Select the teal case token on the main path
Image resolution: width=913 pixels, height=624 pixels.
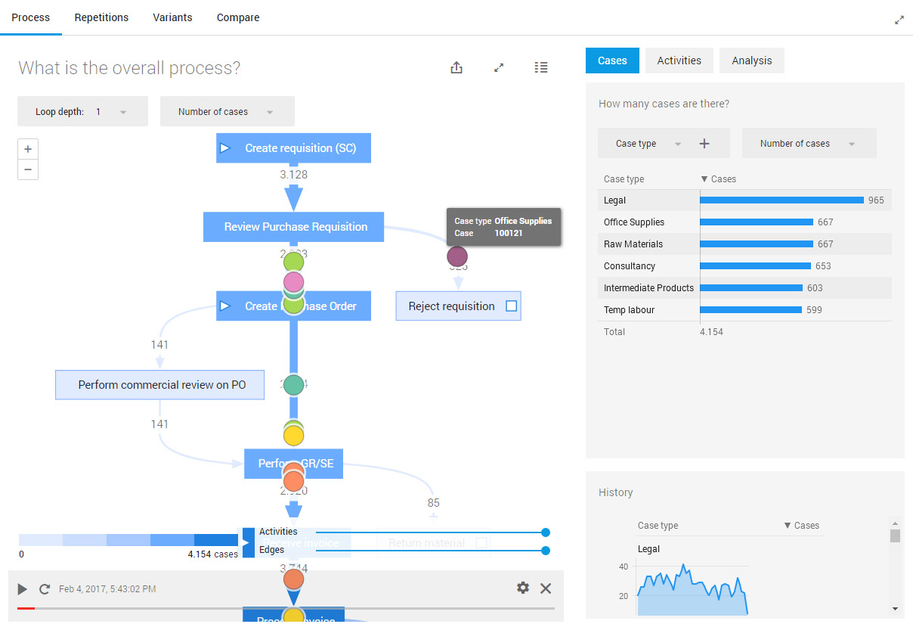click(293, 385)
